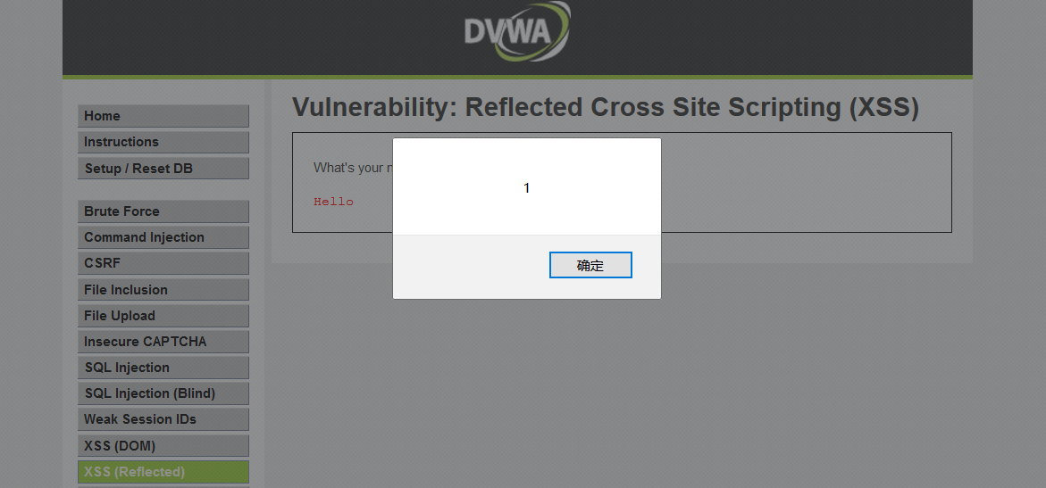
Task: Navigate to the CSRF module
Action: (x=163, y=263)
